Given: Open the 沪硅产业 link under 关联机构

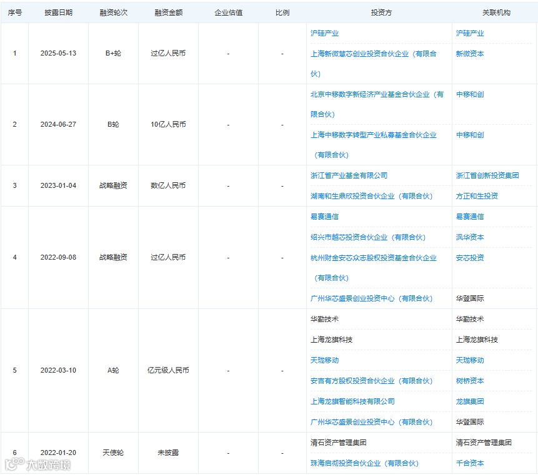Looking at the screenshot, I should (470, 33).
